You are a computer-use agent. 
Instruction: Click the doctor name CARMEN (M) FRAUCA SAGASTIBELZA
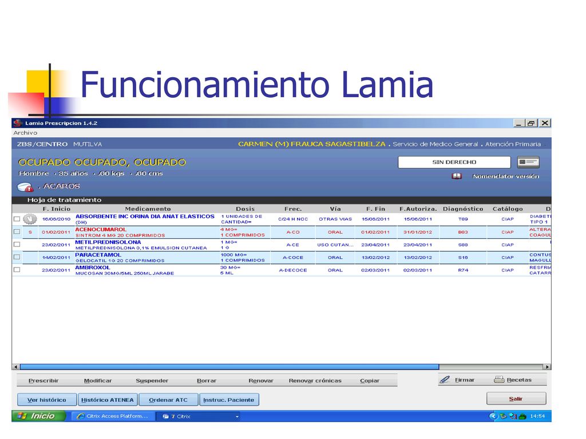point(312,144)
